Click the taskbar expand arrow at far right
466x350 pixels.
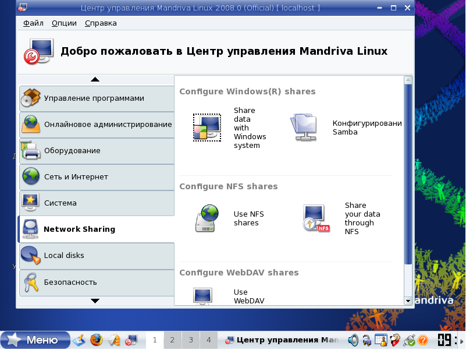461,340
